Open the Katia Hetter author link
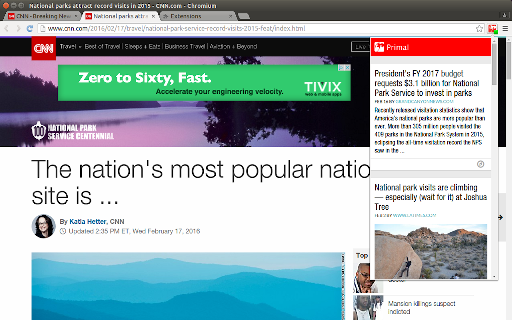This screenshot has height=320, width=512. click(88, 221)
